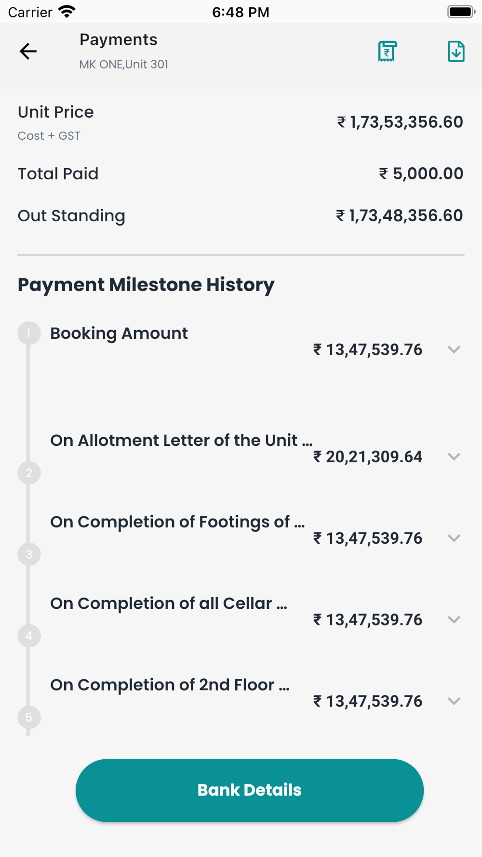Tap the Booking Amount milestone title
The image size is (482, 857).
click(119, 333)
